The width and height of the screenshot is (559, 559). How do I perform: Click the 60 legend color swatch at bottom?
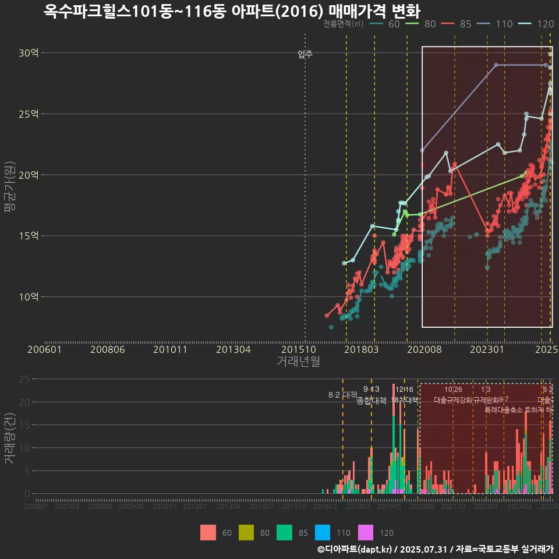pos(208,533)
